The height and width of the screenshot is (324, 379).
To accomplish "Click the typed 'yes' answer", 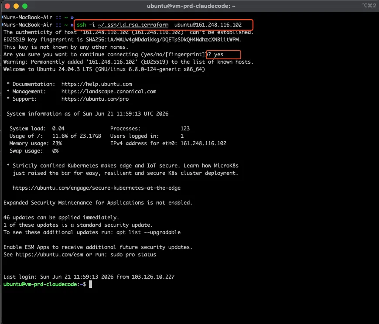I will click(x=219, y=55).
